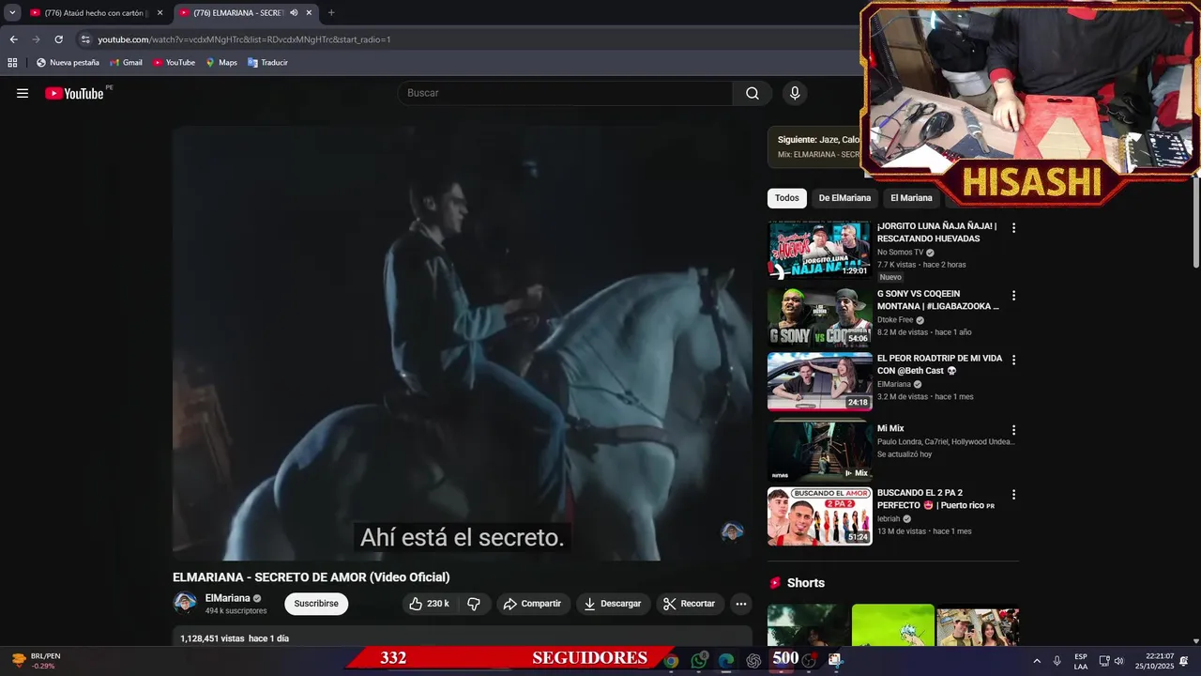Click the No Somos TV channel name
Image resolution: width=1201 pixels, height=676 pixels.
point(900,253)
